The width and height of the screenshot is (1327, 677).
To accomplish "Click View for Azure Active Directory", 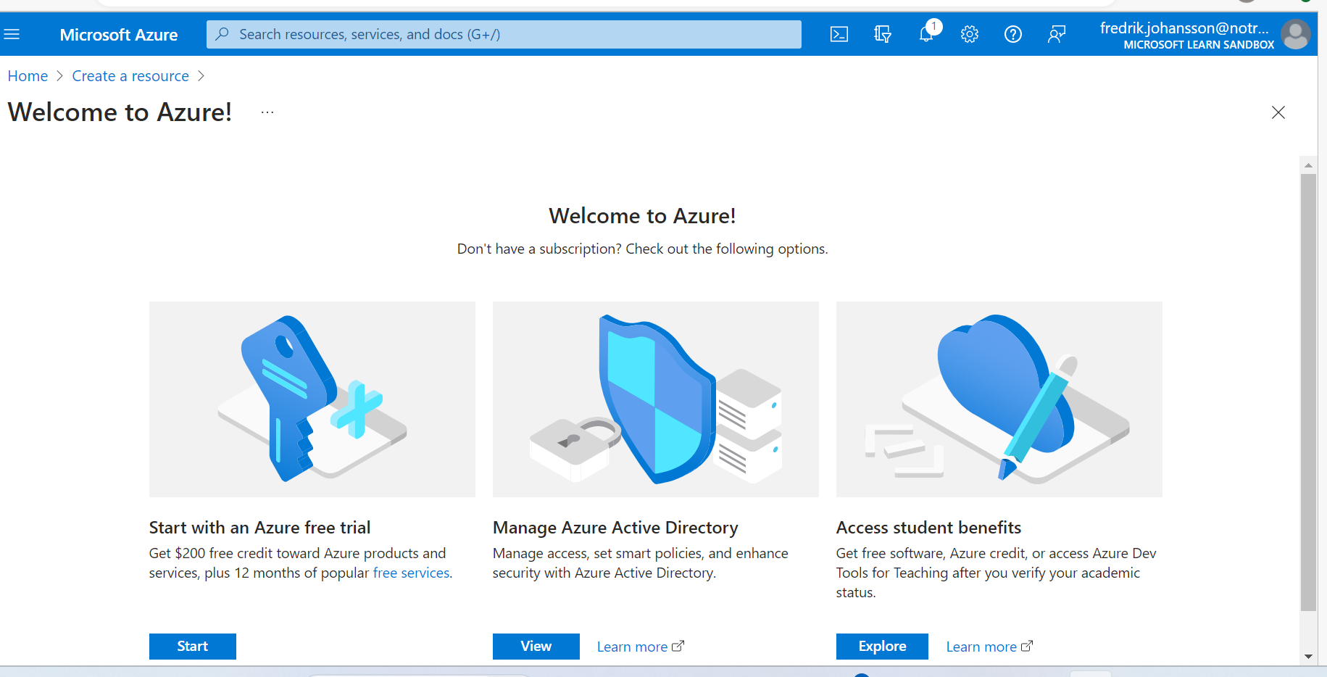I will 536,647.
